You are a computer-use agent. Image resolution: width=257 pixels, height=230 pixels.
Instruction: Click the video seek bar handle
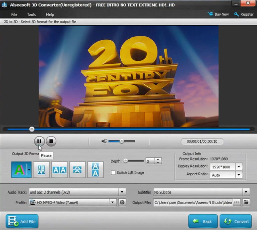click(x=32, y=129)
